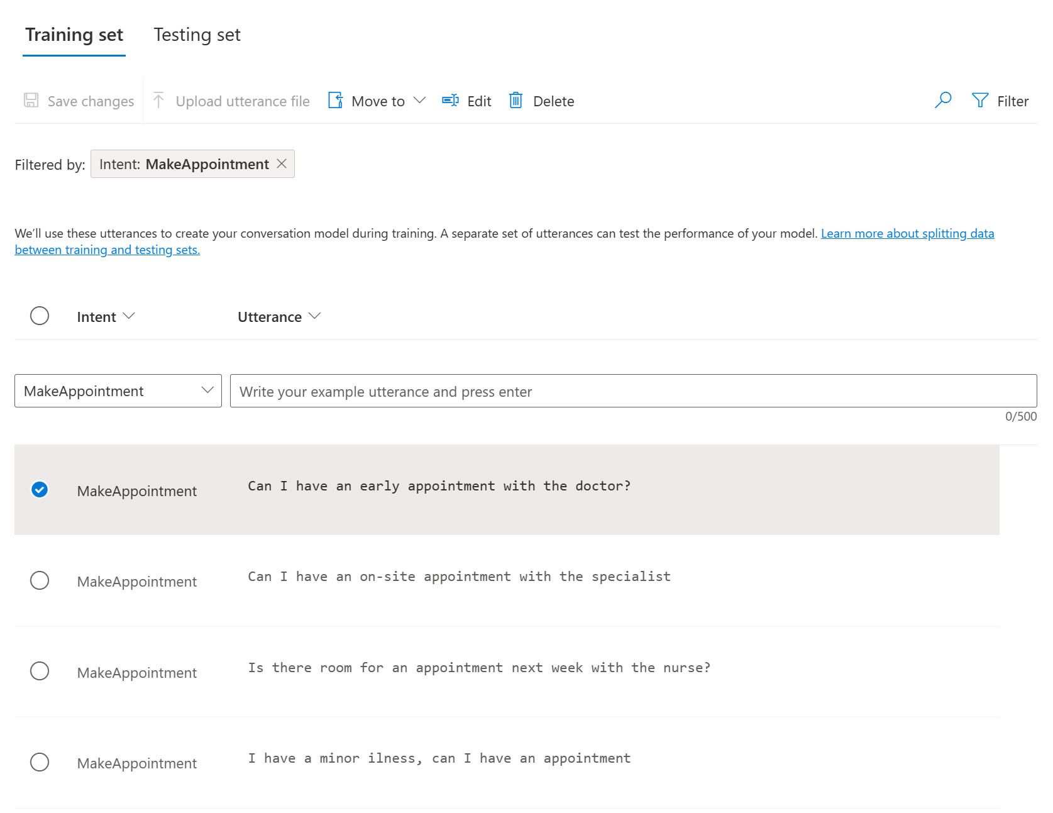
Task: Open the Intent column dropdown
Action: click(x=130, y=316)
